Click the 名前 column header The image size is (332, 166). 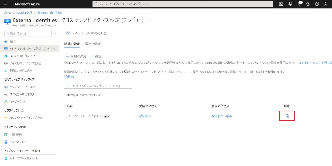(x=70, y=106)
